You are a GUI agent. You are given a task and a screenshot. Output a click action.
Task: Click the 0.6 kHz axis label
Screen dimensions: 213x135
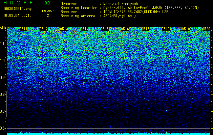click(3, 128)
